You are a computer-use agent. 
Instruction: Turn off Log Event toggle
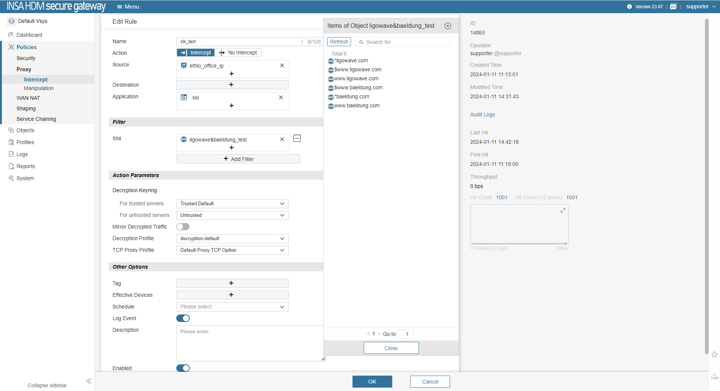point(183,318)
